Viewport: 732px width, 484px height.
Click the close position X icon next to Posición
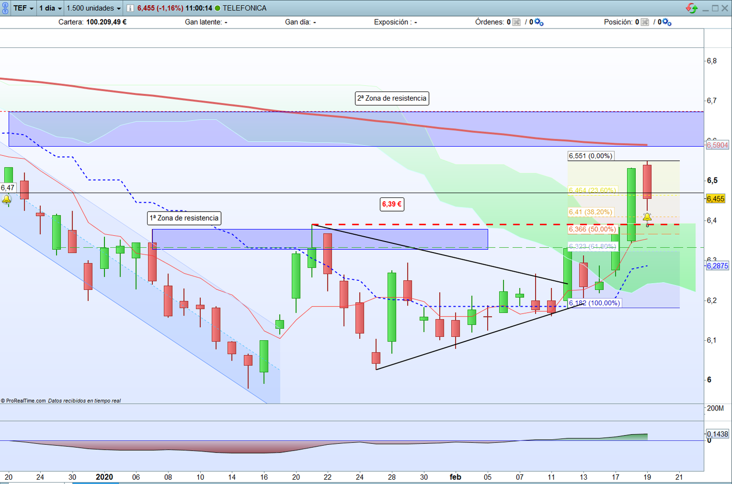pyautogui.click(x=645, y=22)
